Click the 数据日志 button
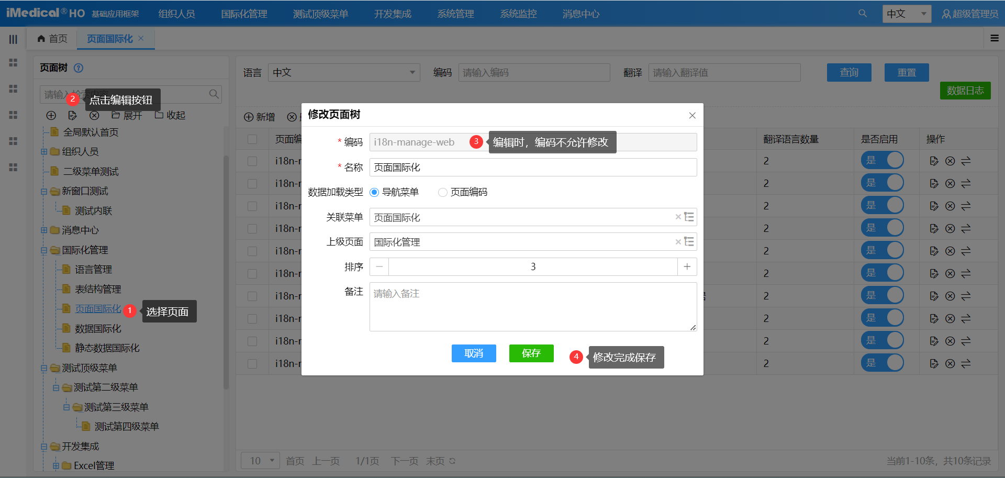Screen dimensions: 1005x478 click(x=965, y=91)
